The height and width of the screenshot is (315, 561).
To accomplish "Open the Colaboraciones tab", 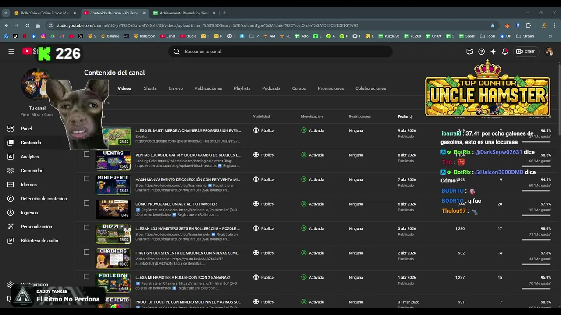I will [x=371, y=88].
